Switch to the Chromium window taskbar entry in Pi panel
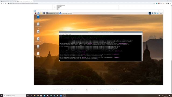 (66, 13)
